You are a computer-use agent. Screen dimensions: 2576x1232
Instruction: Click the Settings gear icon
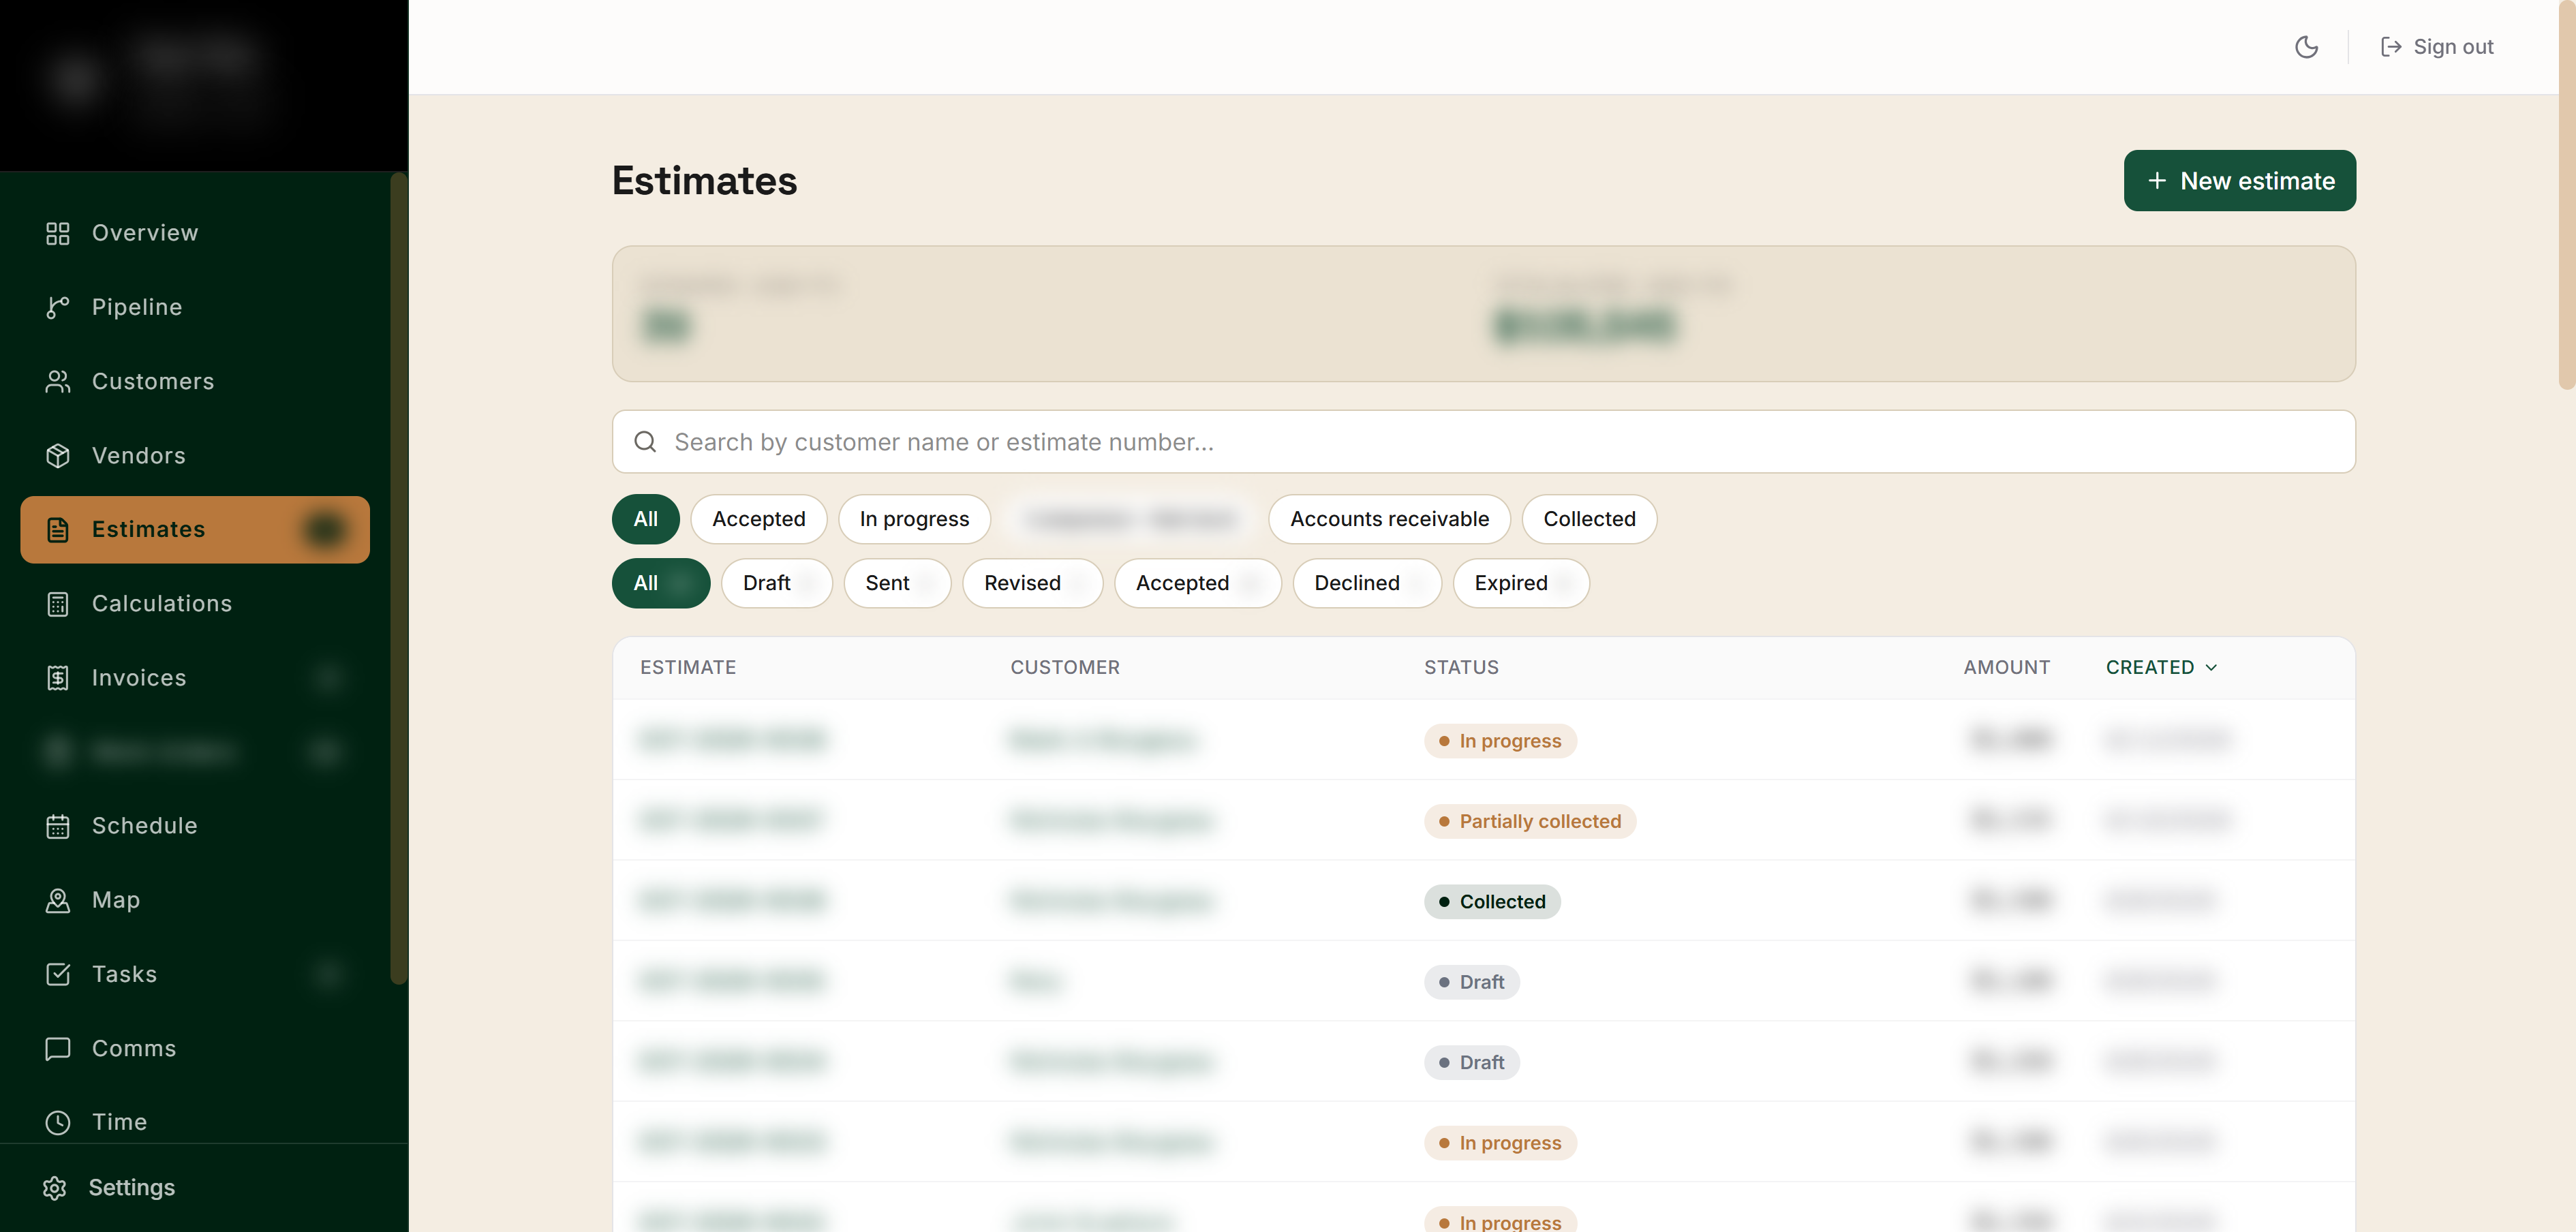[55, 1188]
